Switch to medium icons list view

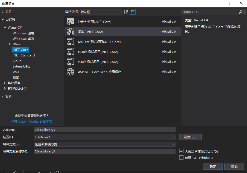[133, 12]
